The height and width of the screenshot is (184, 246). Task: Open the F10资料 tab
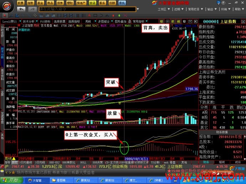tap(45, 21)
